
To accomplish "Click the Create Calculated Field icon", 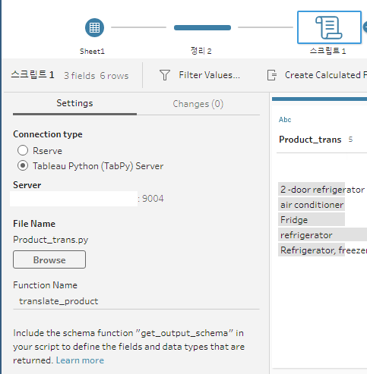I will tap(272, 75).
